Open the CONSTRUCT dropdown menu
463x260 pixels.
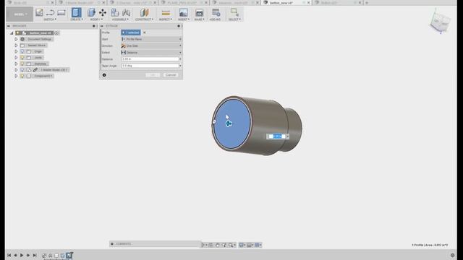[144, 19]
